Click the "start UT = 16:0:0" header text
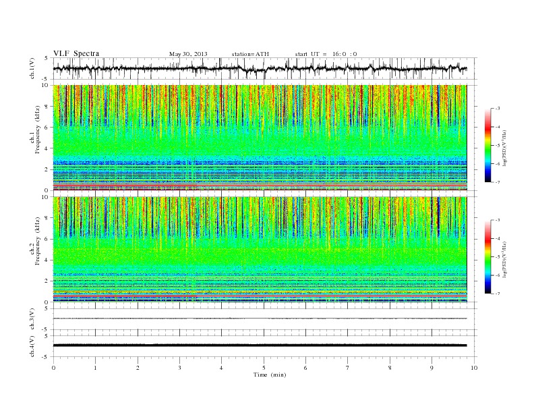The image size is (534, 413). coord(326,54)
